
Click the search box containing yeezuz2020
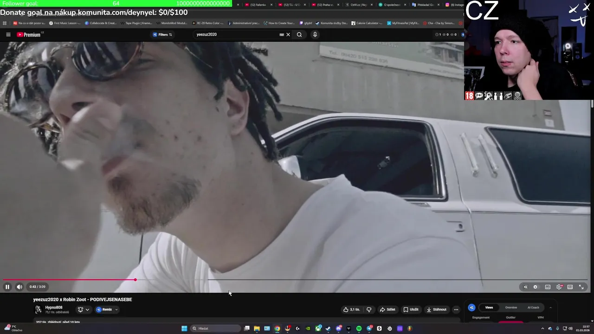pos(237,34)
